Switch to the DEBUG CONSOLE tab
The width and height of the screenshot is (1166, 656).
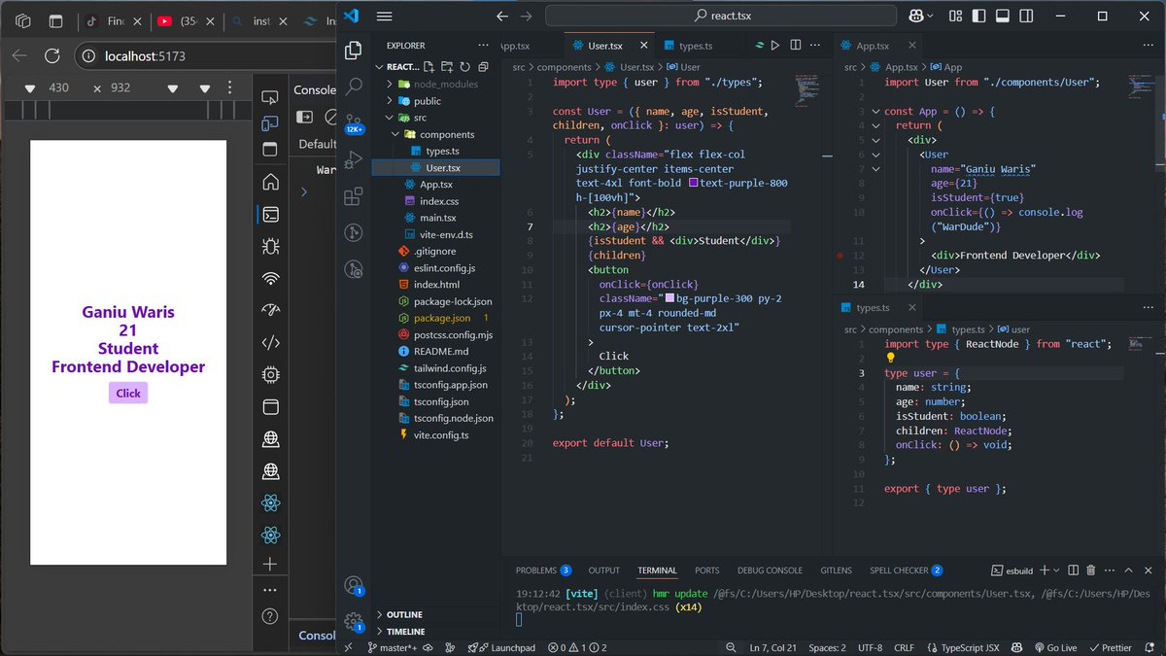[x=770, y=570]
